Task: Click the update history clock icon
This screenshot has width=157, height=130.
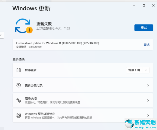Action: point(19,85)
